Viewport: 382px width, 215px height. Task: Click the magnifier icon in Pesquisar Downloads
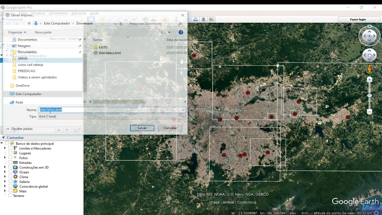pyautogui.click(x=180, y=24)
